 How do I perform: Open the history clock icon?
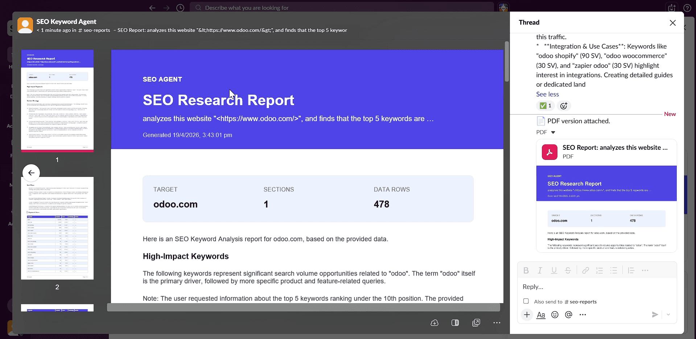point(180,8)
